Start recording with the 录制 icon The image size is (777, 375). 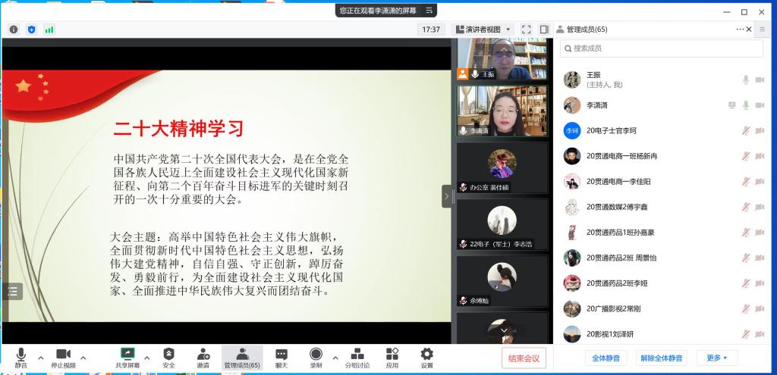(x=316, y=354)
